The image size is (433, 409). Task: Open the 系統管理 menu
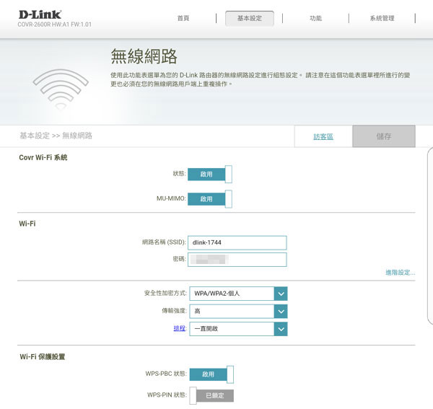pyautogui.click(x=382, y=19)
